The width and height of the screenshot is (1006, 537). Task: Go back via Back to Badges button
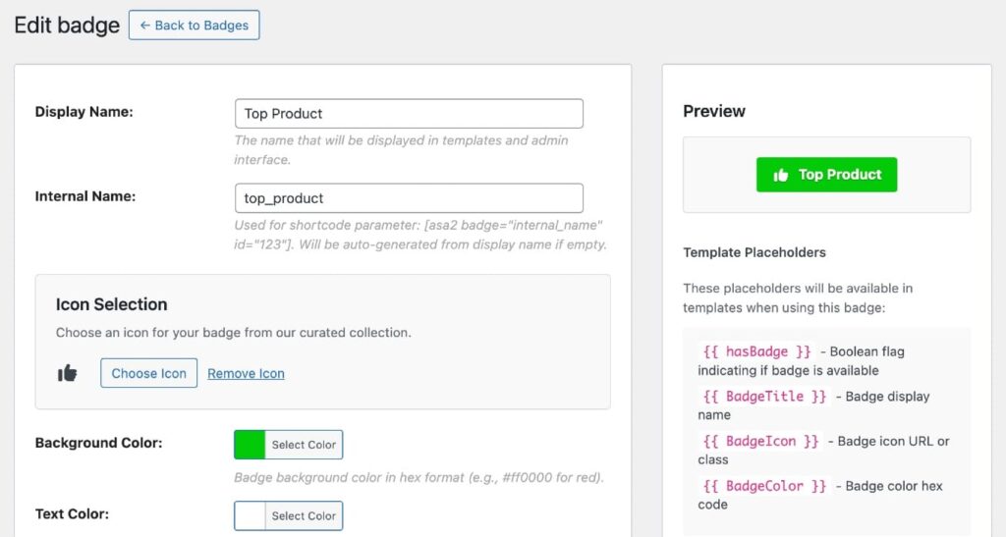point(195,26)
